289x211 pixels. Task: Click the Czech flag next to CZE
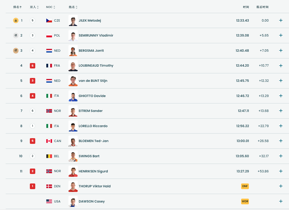tap(49, 21)
